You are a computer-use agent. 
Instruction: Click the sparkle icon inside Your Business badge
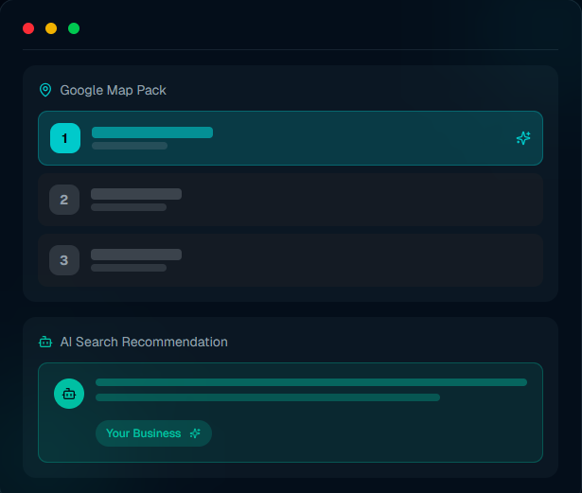pyautogui.click(x=195, y=433)
